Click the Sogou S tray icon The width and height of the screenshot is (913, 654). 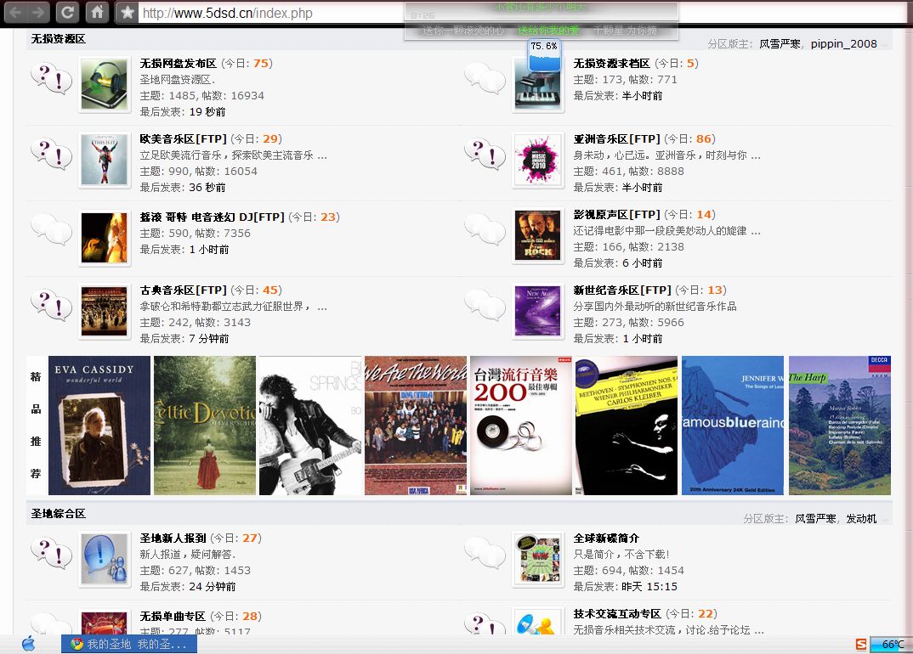coord(861,644)
